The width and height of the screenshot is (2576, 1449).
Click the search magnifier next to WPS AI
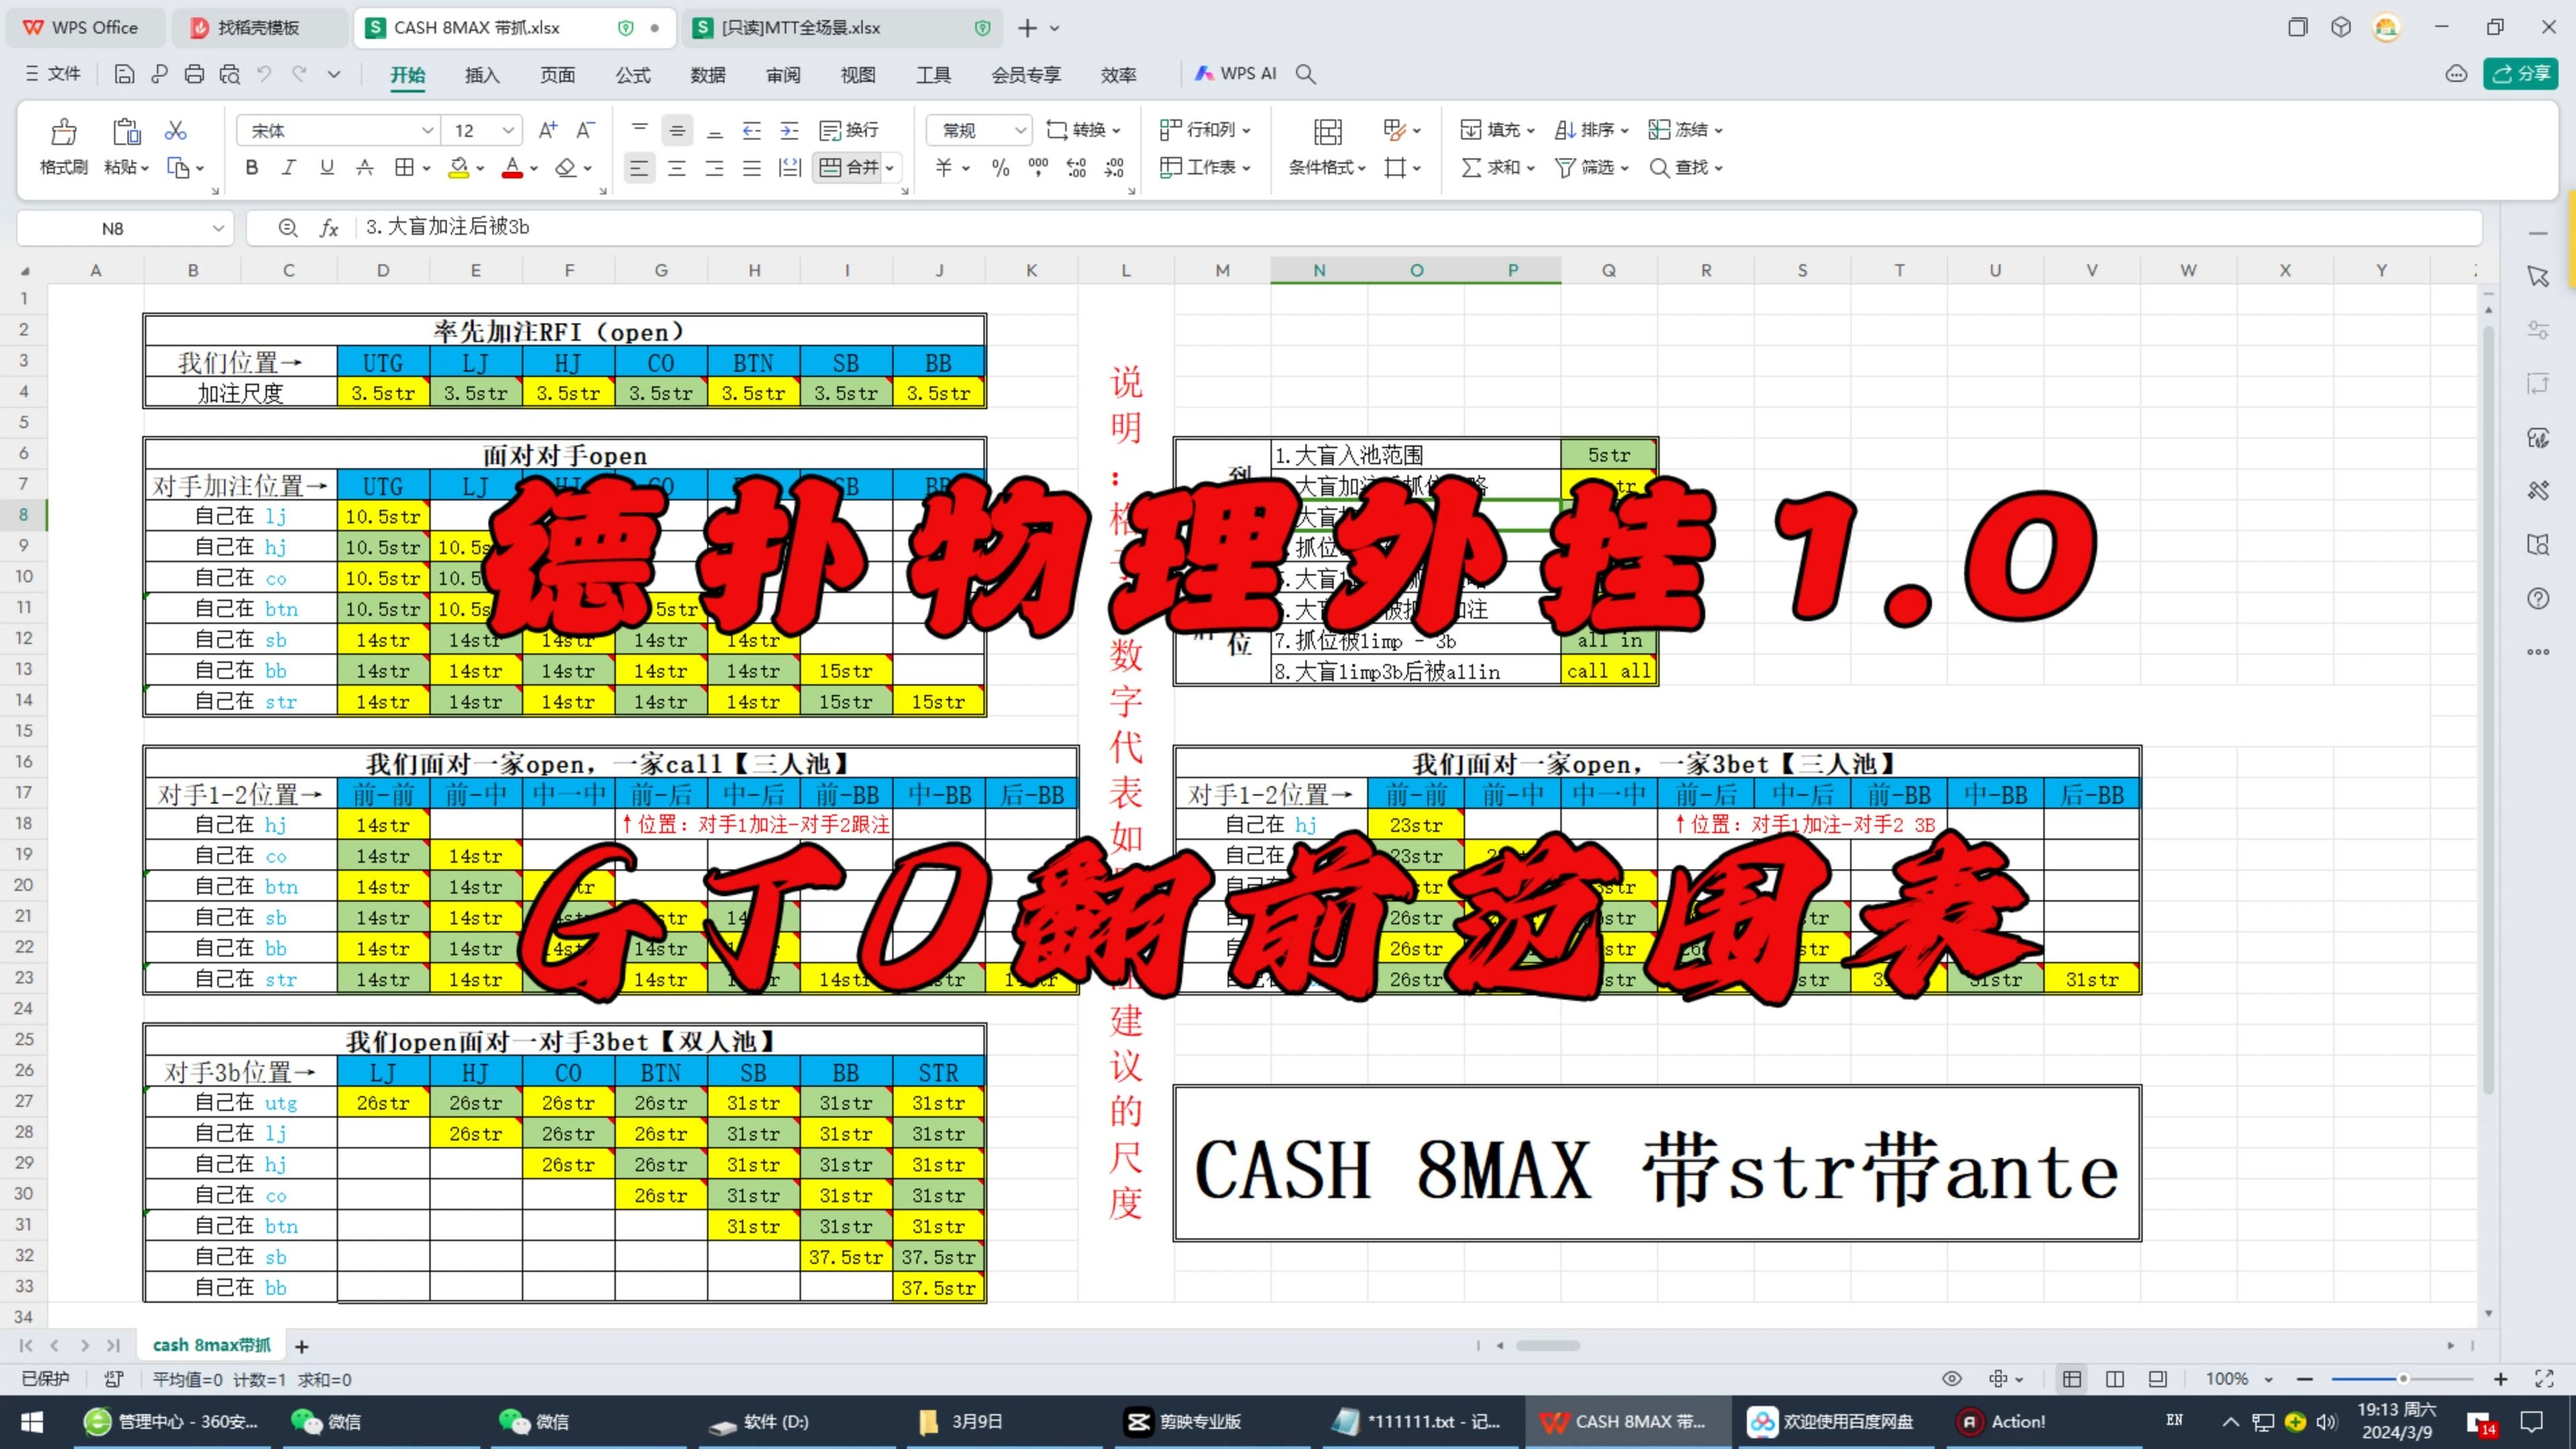coord(1305,74)
